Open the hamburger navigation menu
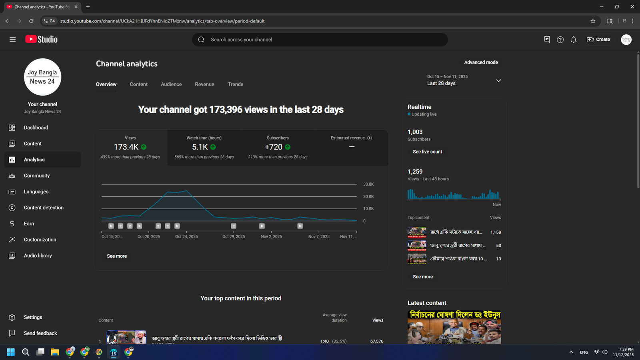 [x=12, y=39]
